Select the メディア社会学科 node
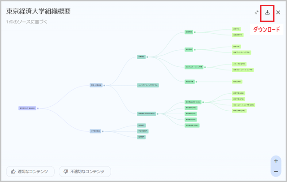287x182 pixels. 239,64
